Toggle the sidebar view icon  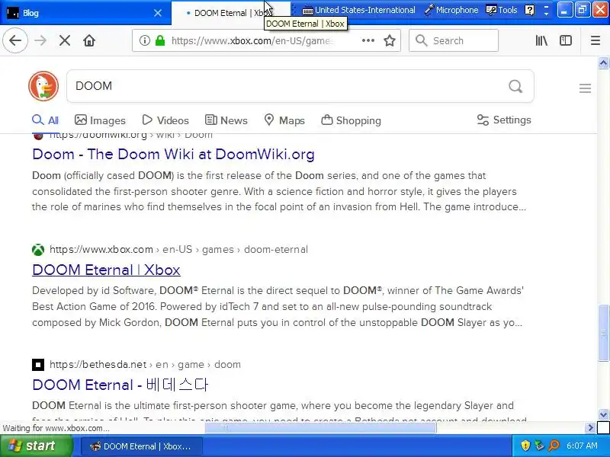pyautogui.click(x=566, y=40)
